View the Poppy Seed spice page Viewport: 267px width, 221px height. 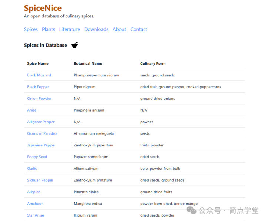37,157
